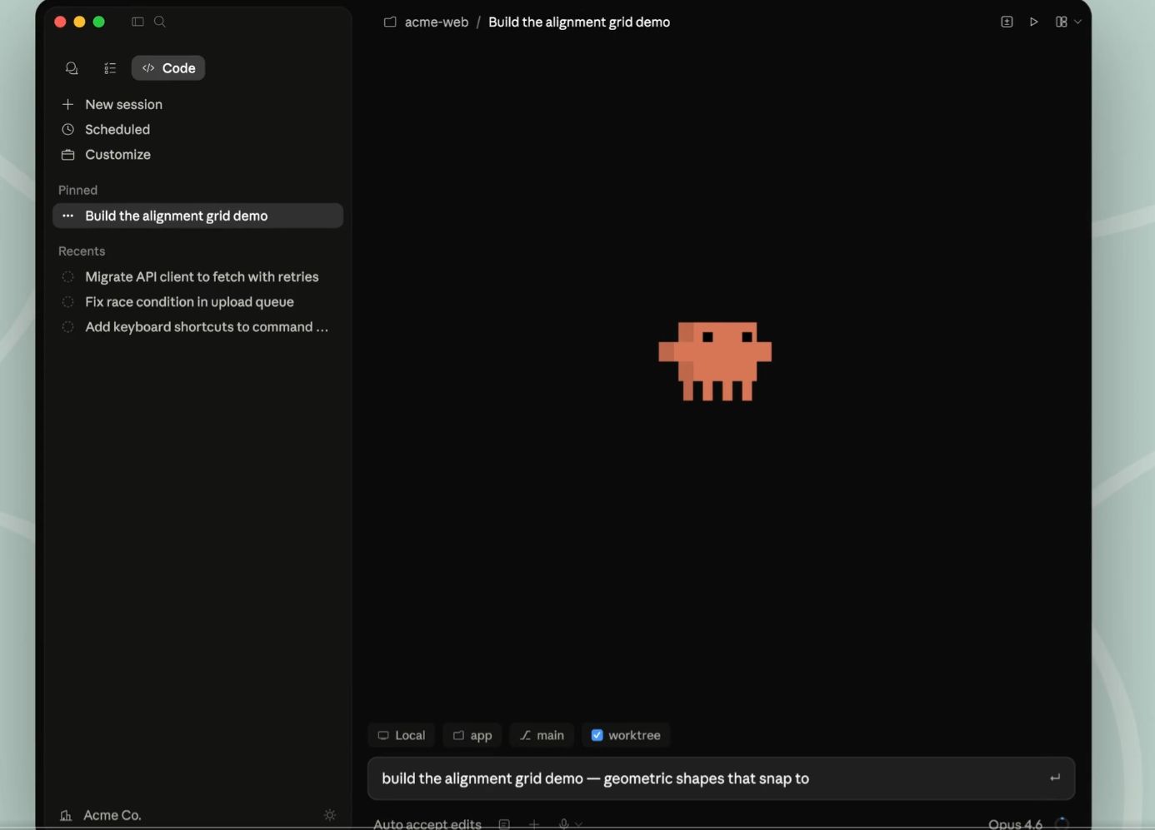
Task: Submit prompt with the return arrow icon
Action: [x=1055, y=778]
